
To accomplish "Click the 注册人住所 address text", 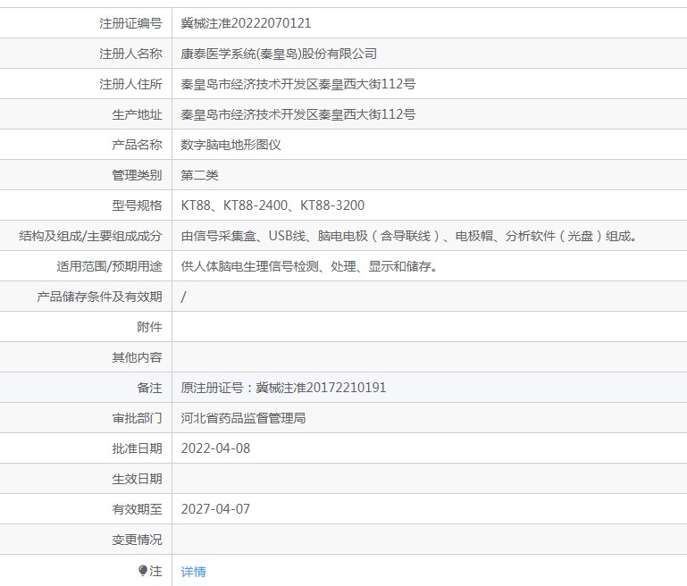I will (x=297, y=84).
